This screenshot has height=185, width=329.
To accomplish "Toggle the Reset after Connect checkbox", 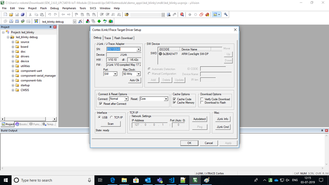I will [101, 104].
